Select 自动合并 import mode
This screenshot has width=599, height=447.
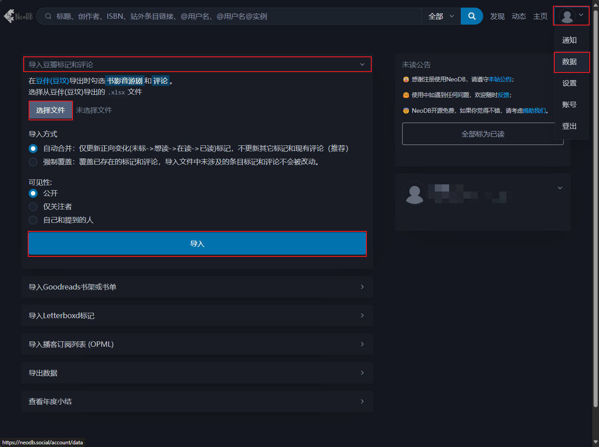(33, 149)
